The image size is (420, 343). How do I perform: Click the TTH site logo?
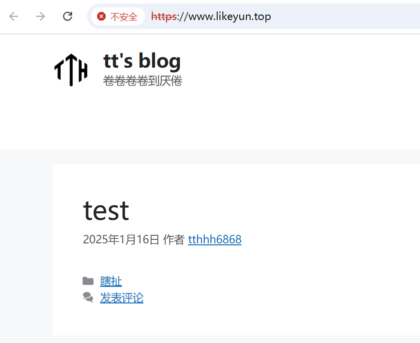click(71, 70)
